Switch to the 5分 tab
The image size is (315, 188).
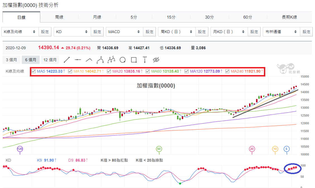(134, 17)
